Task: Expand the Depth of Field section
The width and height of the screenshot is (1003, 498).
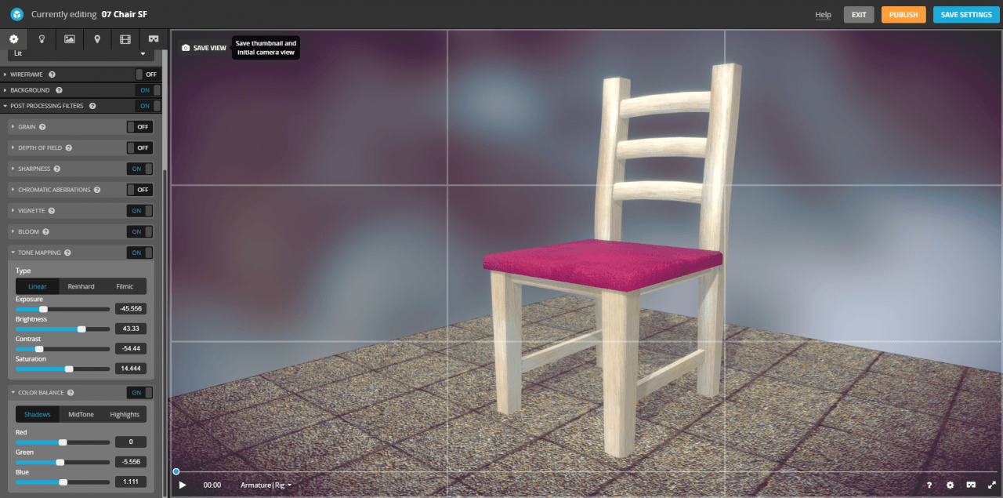Action: (x=13, y=147)
